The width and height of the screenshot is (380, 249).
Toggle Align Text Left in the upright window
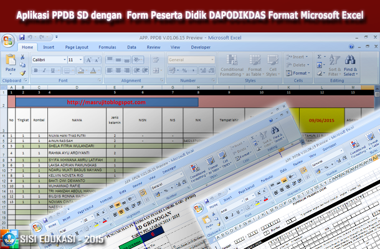(x=110, y=70)
